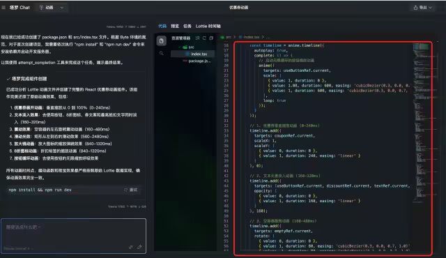Screen dimensions: 446x258
Task: Expand the export dropdown chevron
Action: [x=430, y=8]
